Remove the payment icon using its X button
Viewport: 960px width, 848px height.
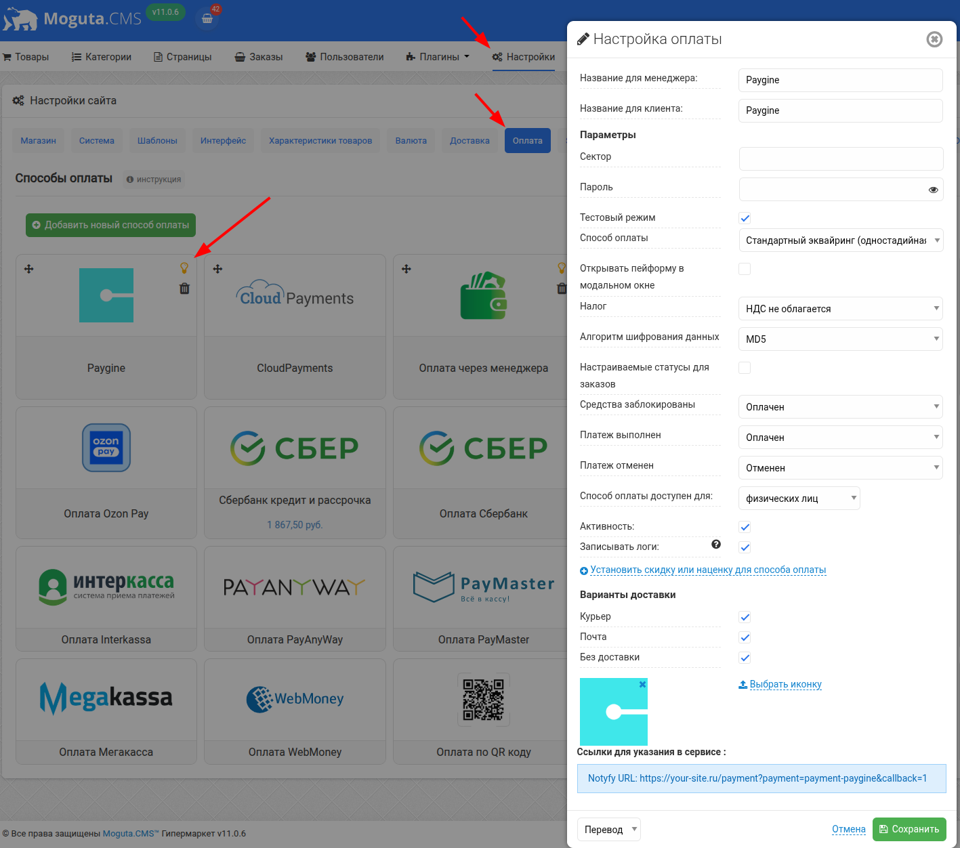pos(642,684)
